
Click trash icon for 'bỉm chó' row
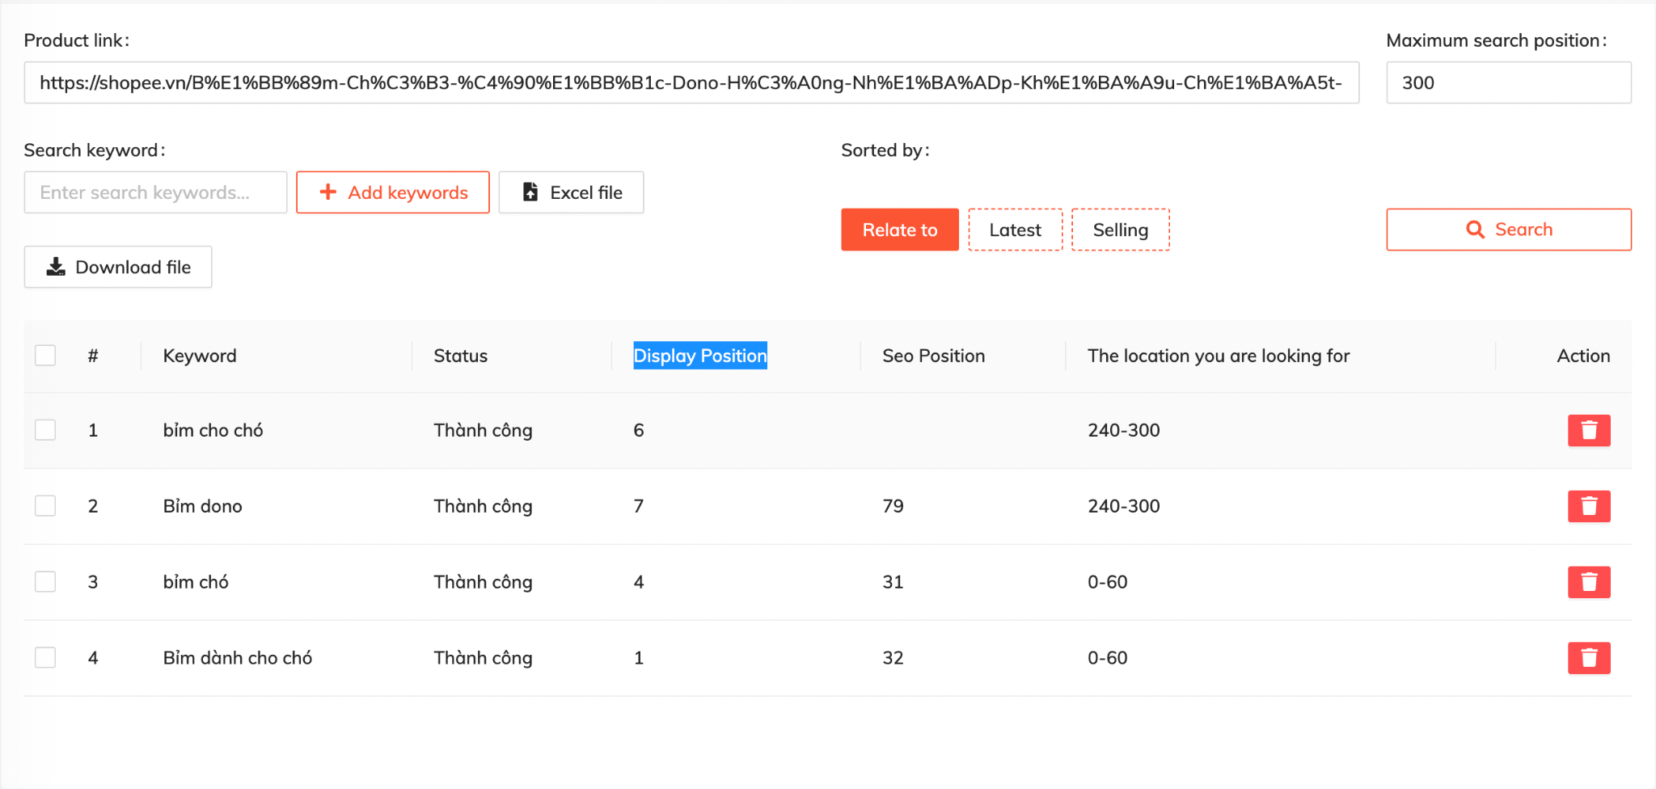tap(1588, 582)
